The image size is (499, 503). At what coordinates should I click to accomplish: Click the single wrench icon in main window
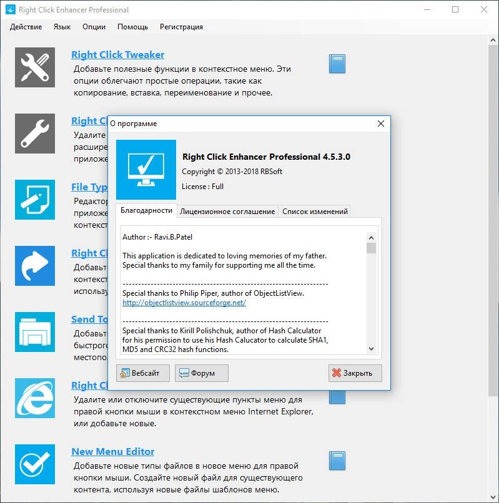coord(35,134)
